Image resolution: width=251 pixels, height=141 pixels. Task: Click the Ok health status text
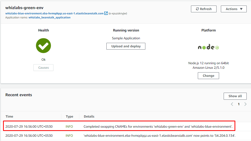43,59
